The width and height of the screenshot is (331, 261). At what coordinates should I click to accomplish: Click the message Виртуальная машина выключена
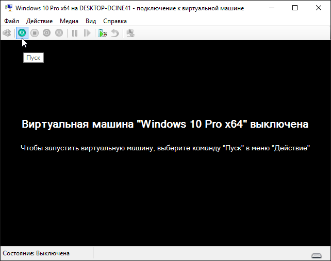point(165,124)
